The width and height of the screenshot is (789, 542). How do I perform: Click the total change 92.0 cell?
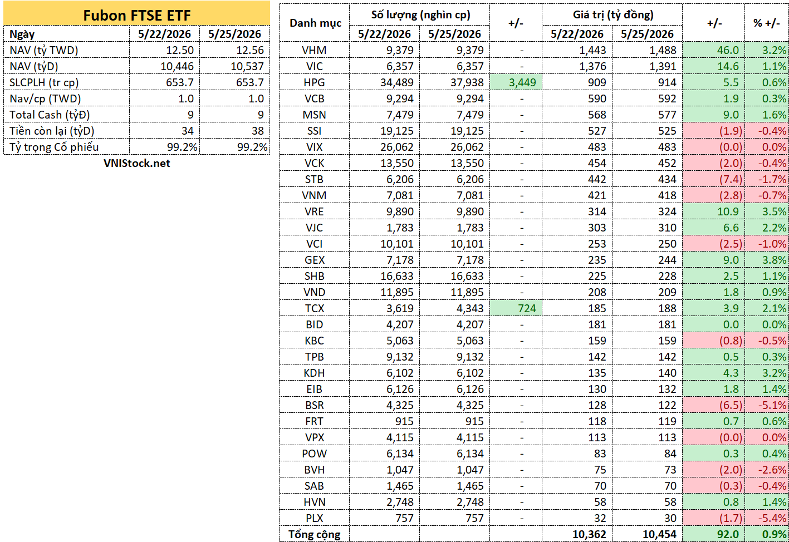point(714,534)
